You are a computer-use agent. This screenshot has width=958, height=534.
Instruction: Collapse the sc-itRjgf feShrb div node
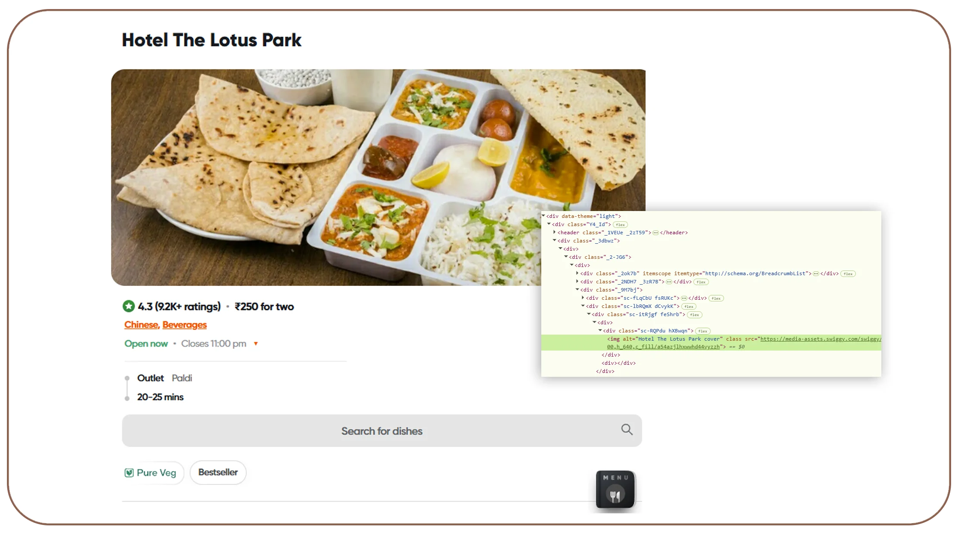pos(588,314)
